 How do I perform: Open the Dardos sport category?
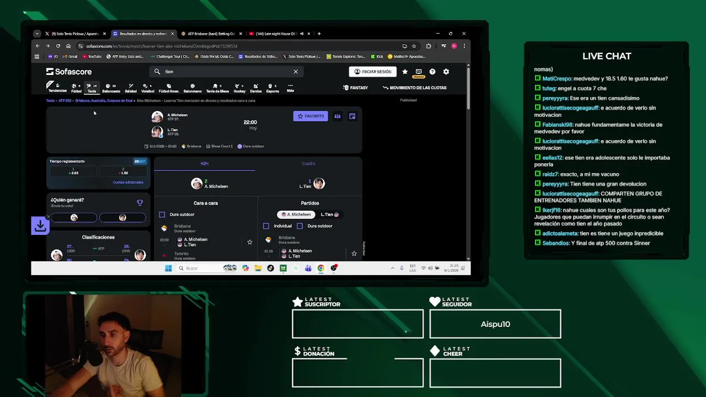point(255,88)
